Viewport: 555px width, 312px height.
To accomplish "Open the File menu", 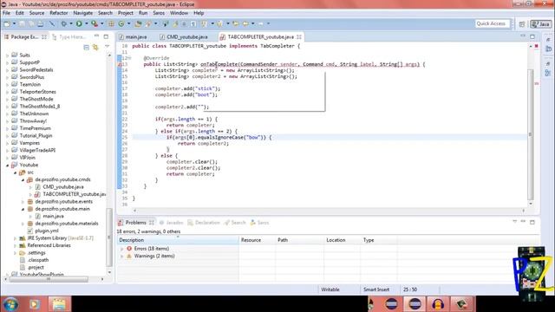I will pyautogui.click(x=6, y=13).
